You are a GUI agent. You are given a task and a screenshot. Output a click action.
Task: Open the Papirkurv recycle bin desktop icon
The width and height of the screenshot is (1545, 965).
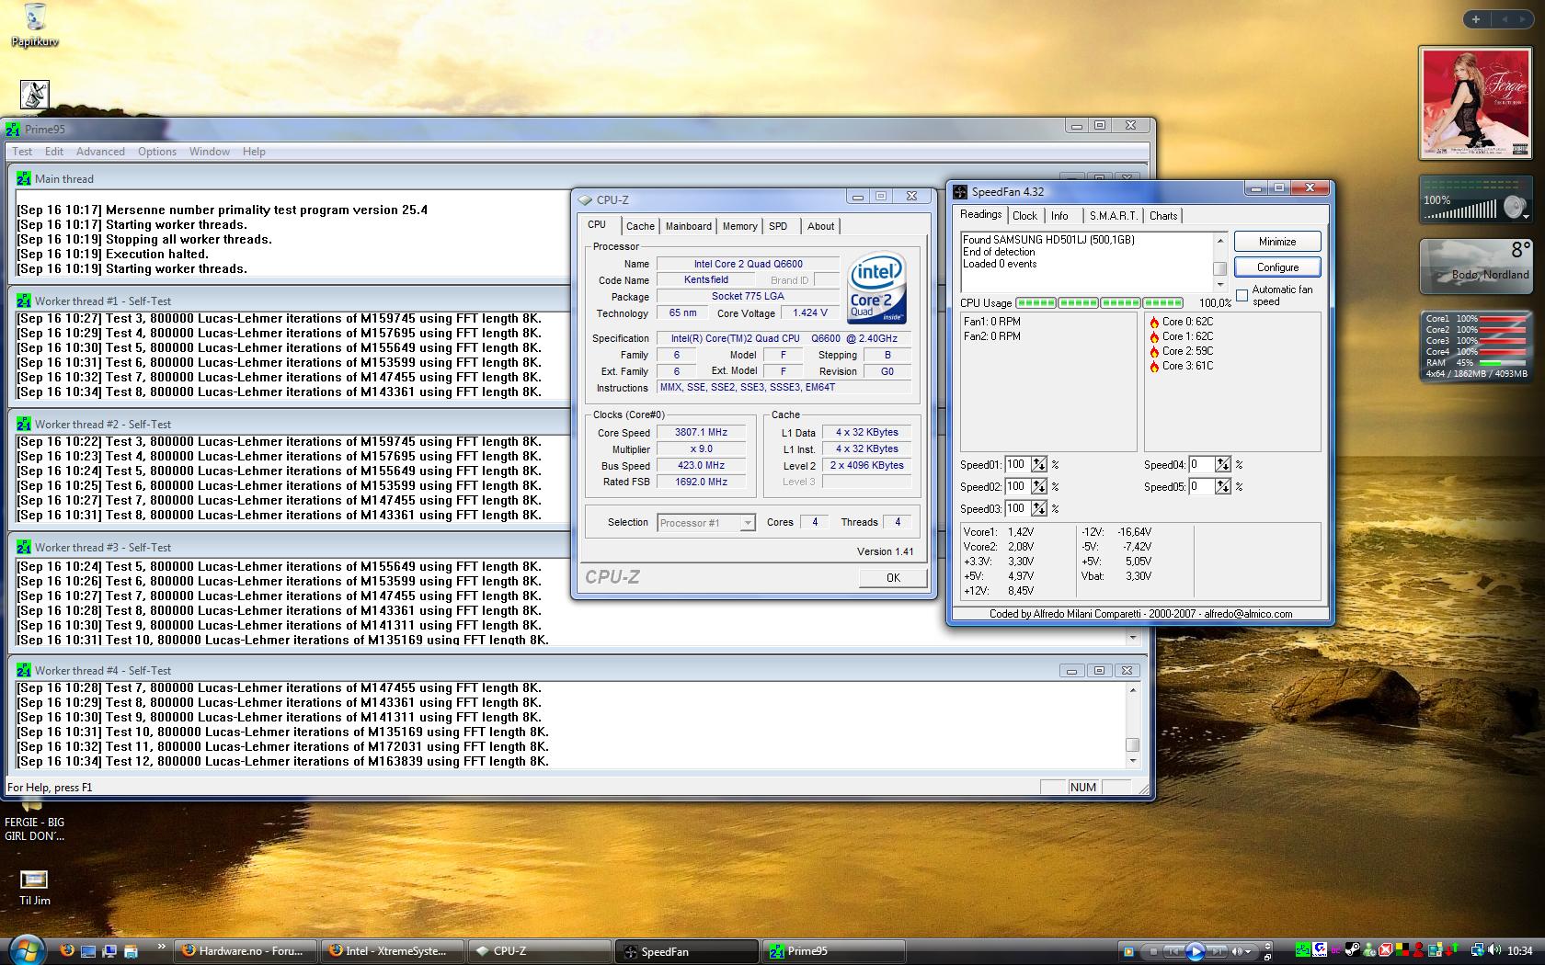point(34,25)
